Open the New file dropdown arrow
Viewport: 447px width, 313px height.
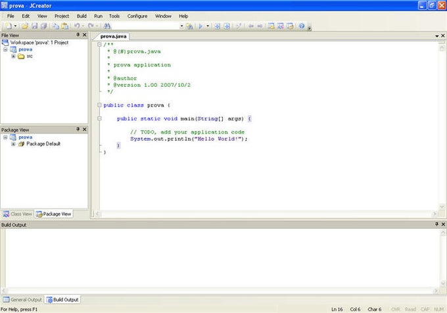tap(15, 26)
